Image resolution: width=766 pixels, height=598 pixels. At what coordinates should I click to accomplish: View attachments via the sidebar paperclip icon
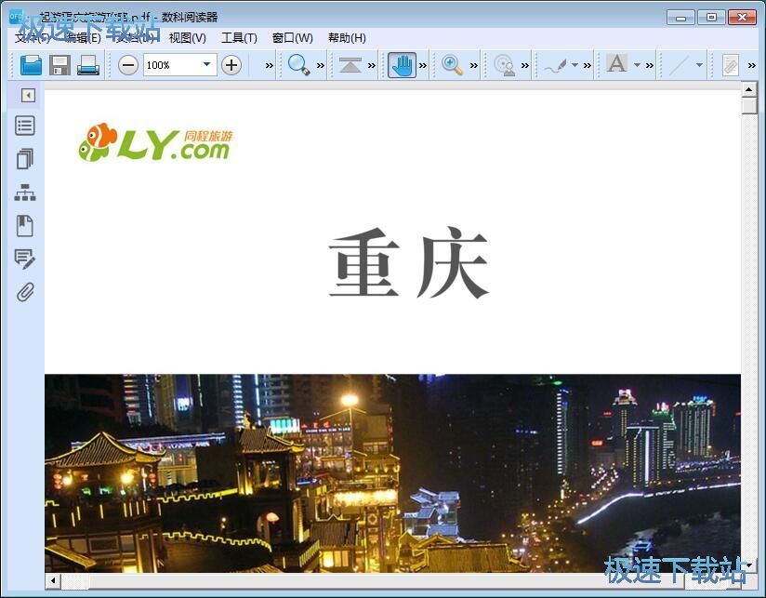(25, 292)
